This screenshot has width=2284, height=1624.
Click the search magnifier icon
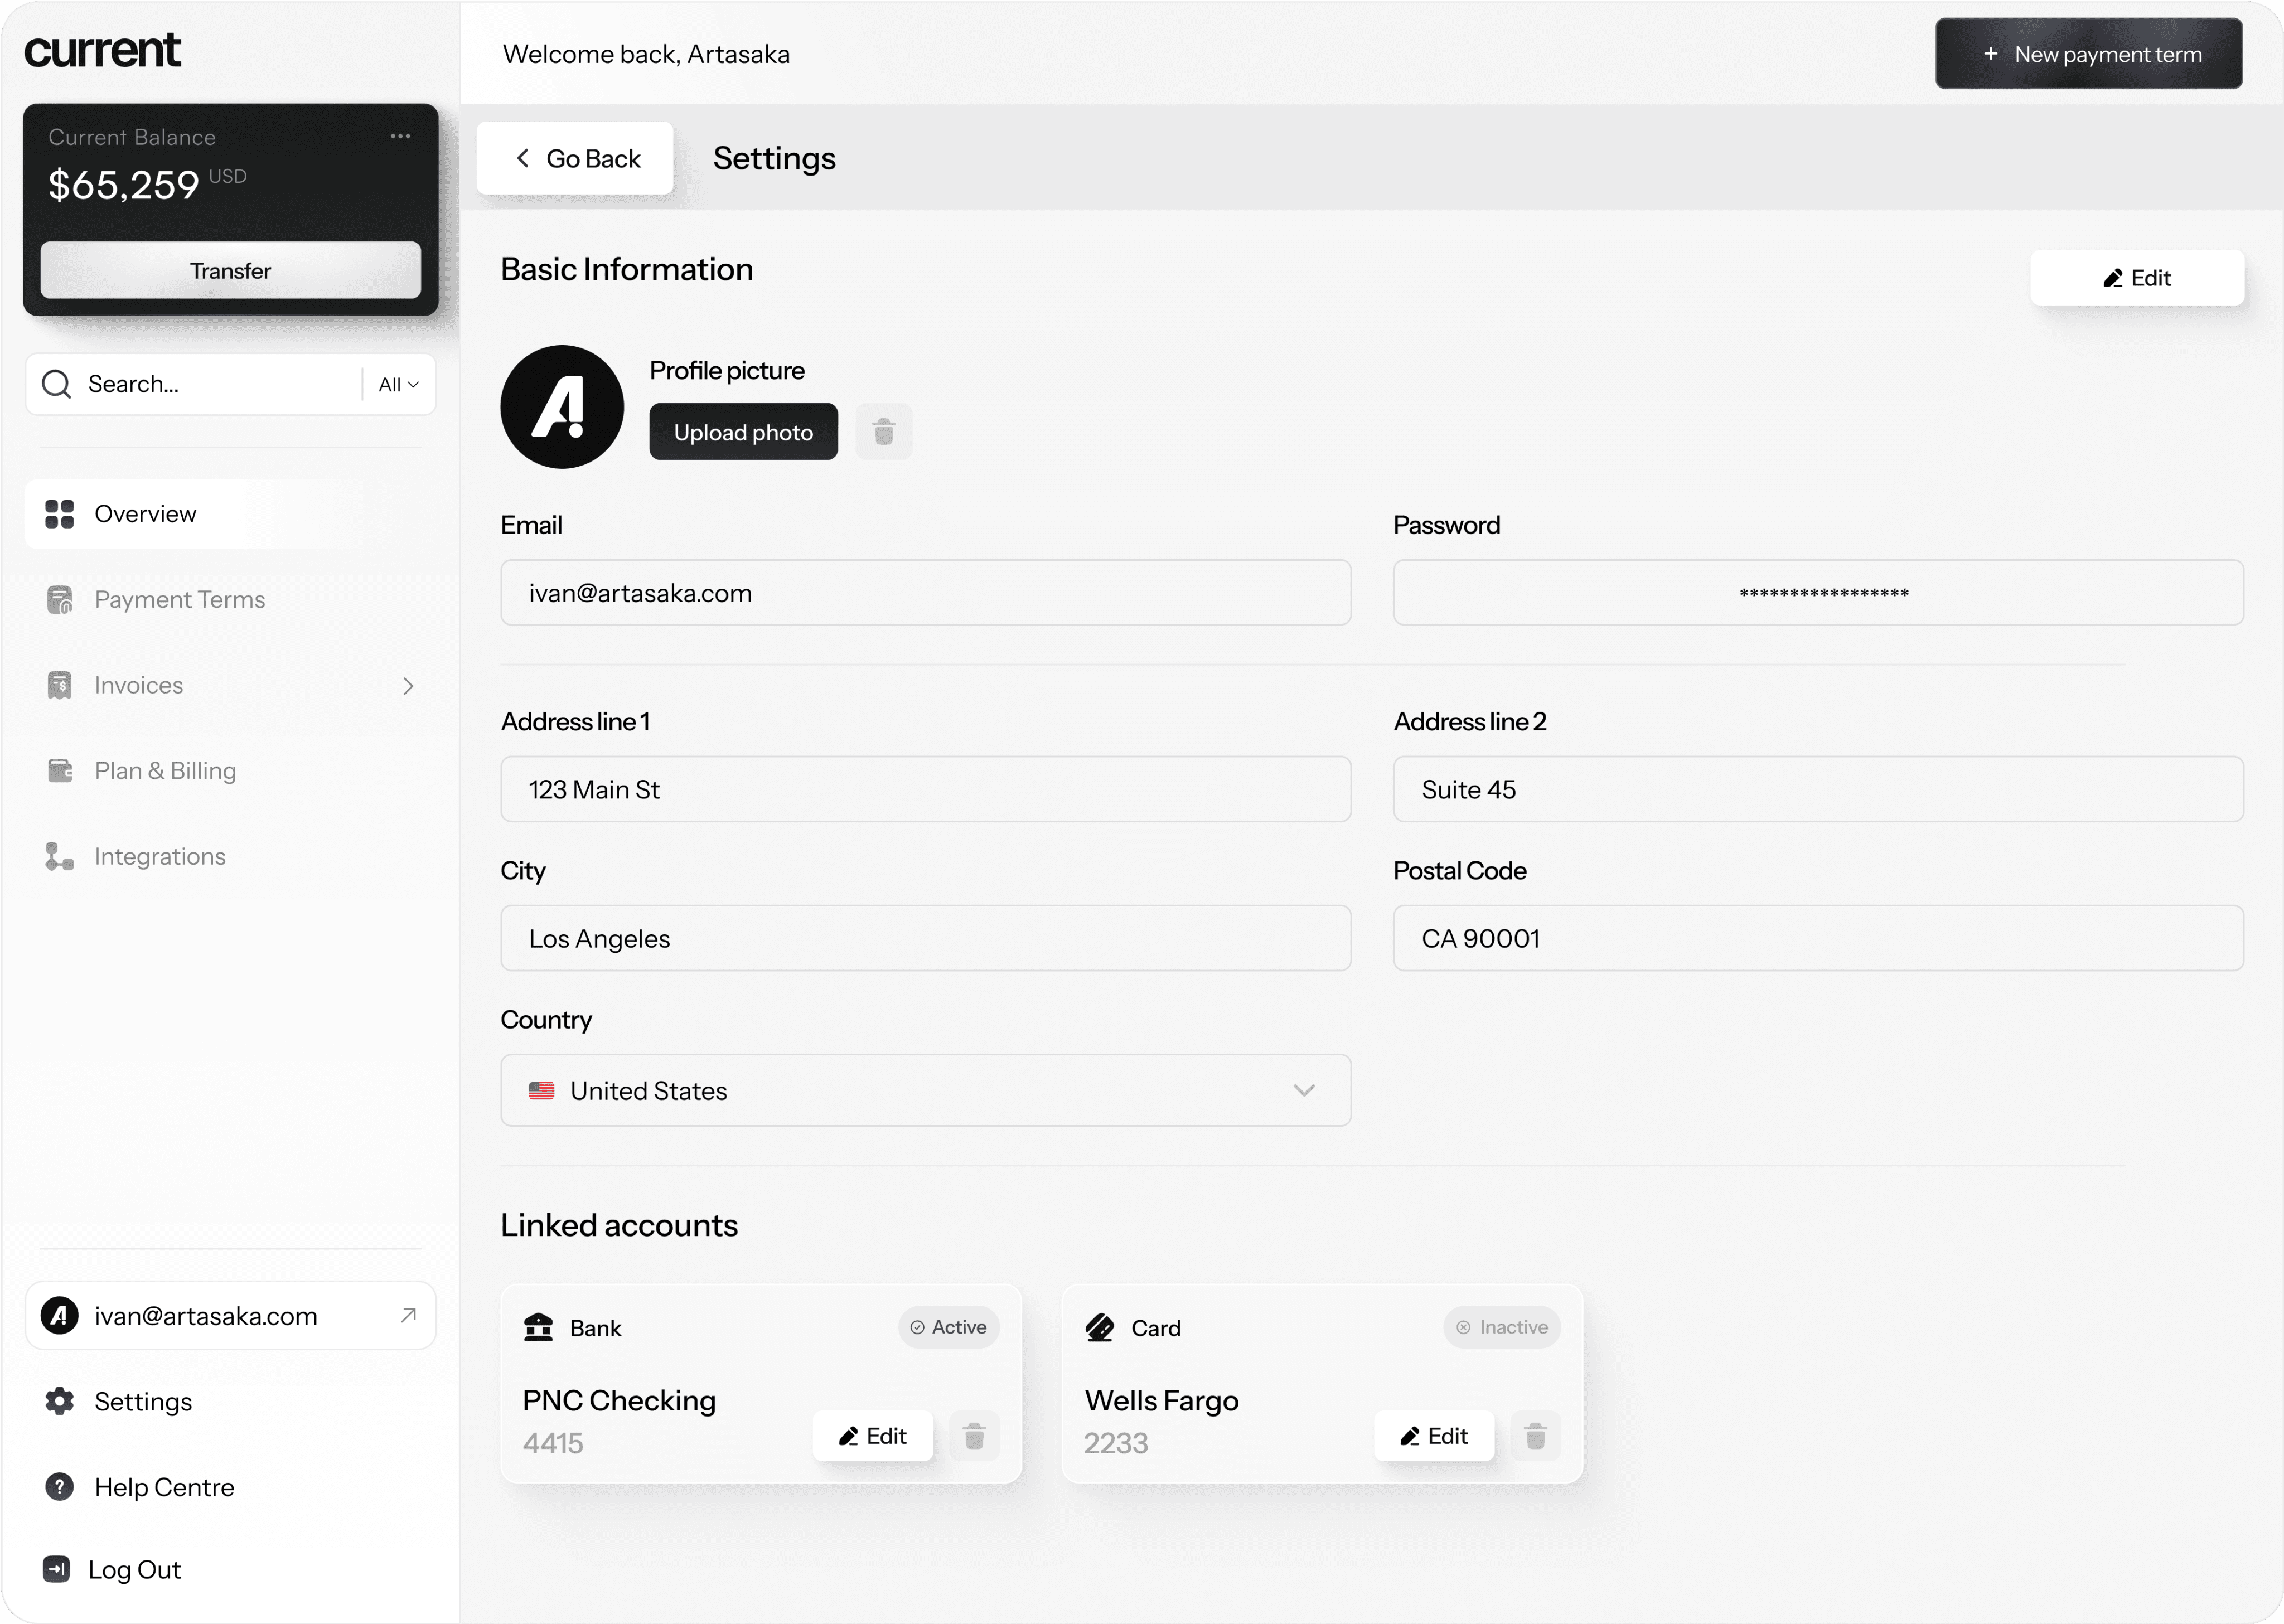click(57, 384)
